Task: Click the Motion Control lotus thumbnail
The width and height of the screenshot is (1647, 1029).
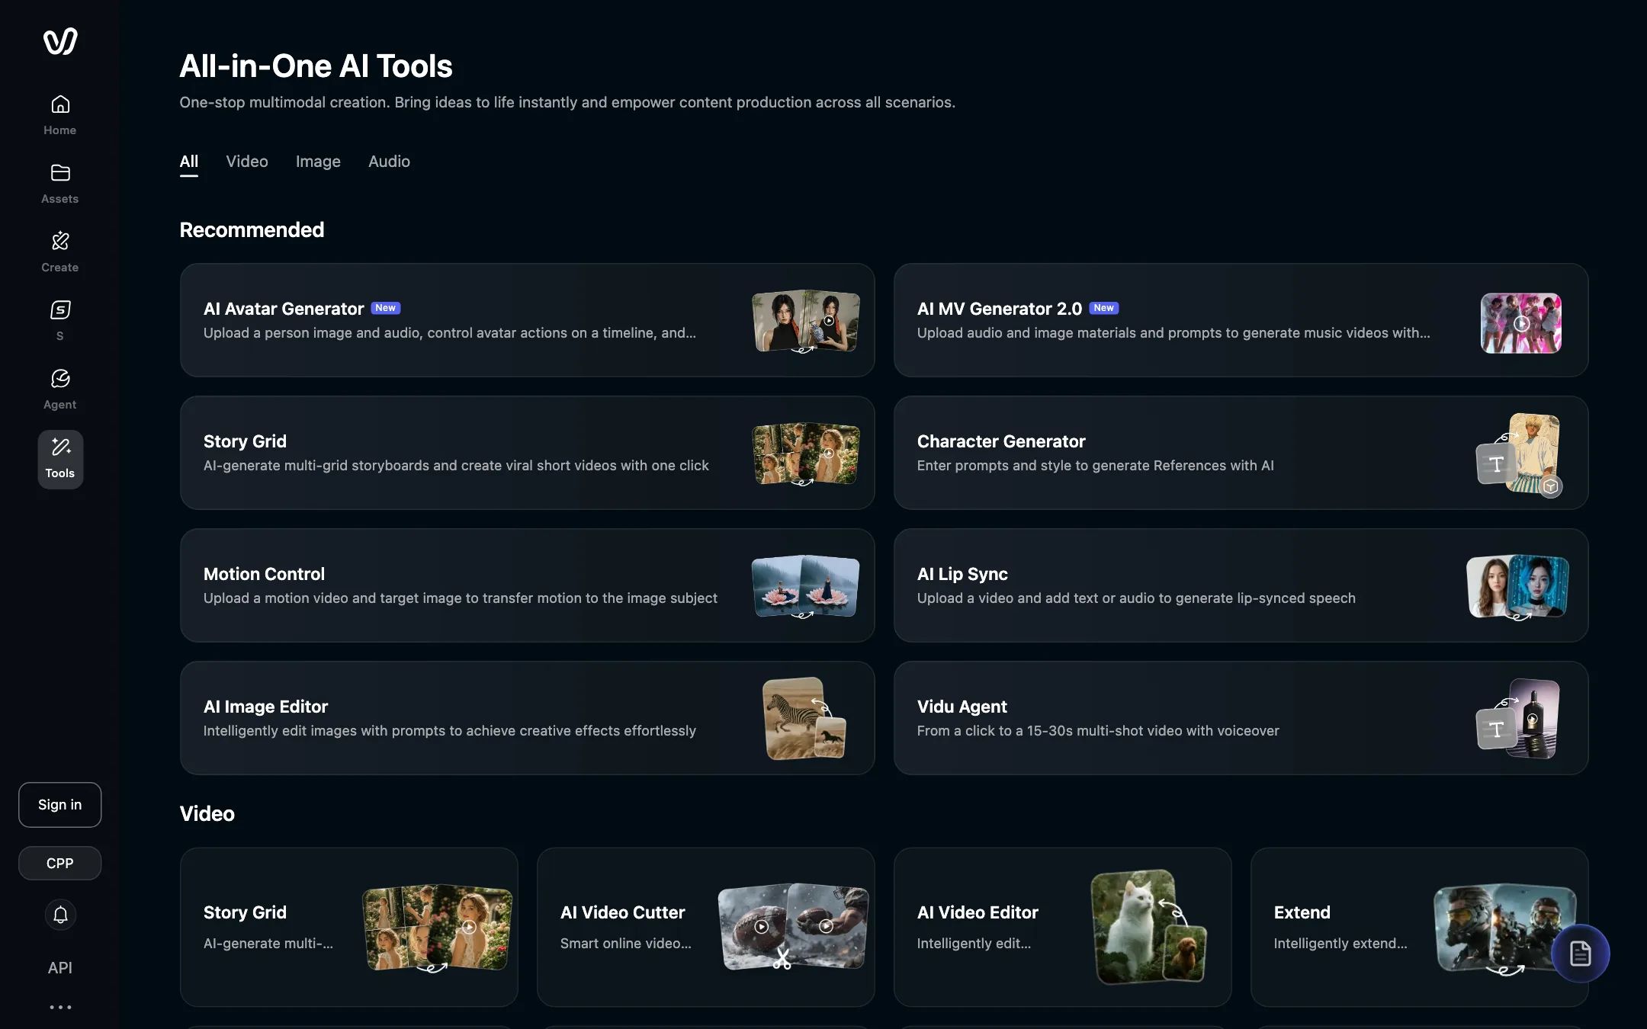Action: point(806,586)
